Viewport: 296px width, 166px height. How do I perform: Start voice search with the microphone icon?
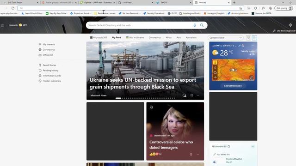coord(195,25)
